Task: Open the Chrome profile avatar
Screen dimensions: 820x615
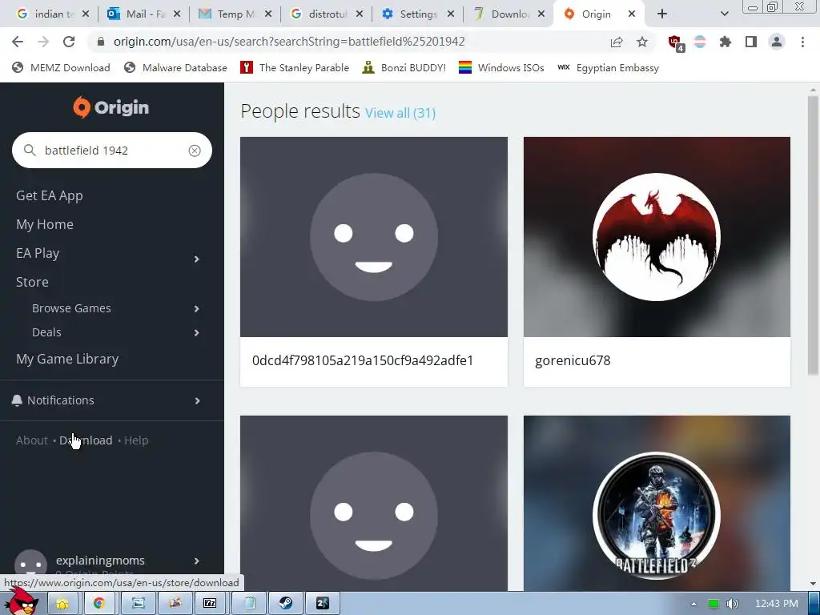Action: [x=777, y=42]
